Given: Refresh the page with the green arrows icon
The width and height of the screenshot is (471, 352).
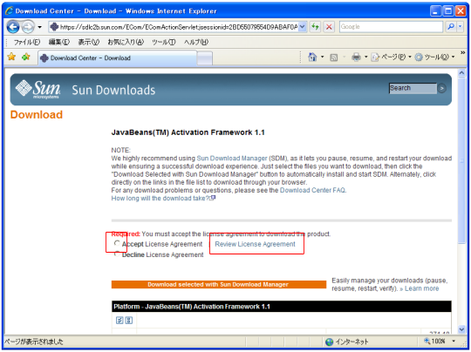Looking at the screenshot, I should pos(315,27).
